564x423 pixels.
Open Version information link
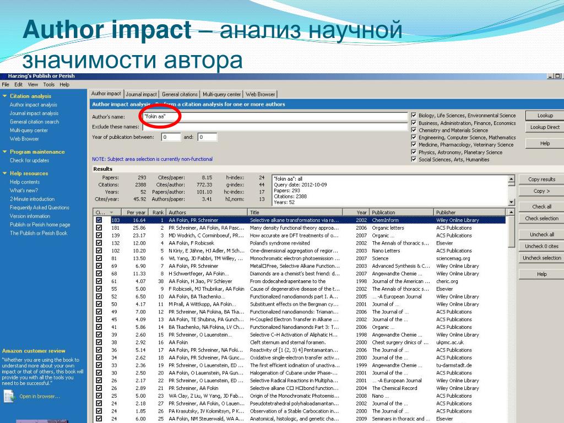[x=30, y=216]
